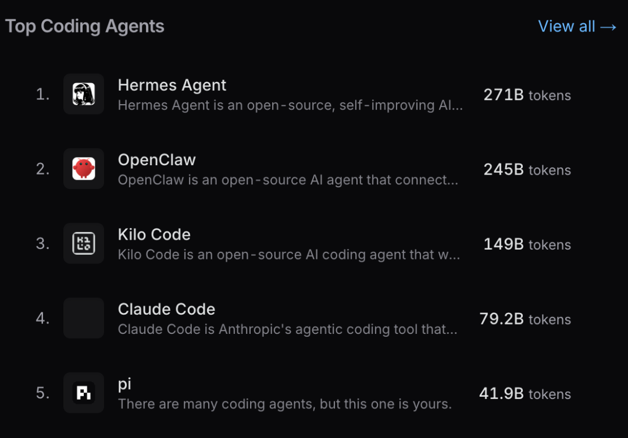The image size is (628, 438).
Task: Click the Kilo Code logo icon
Action: point(84,243)
